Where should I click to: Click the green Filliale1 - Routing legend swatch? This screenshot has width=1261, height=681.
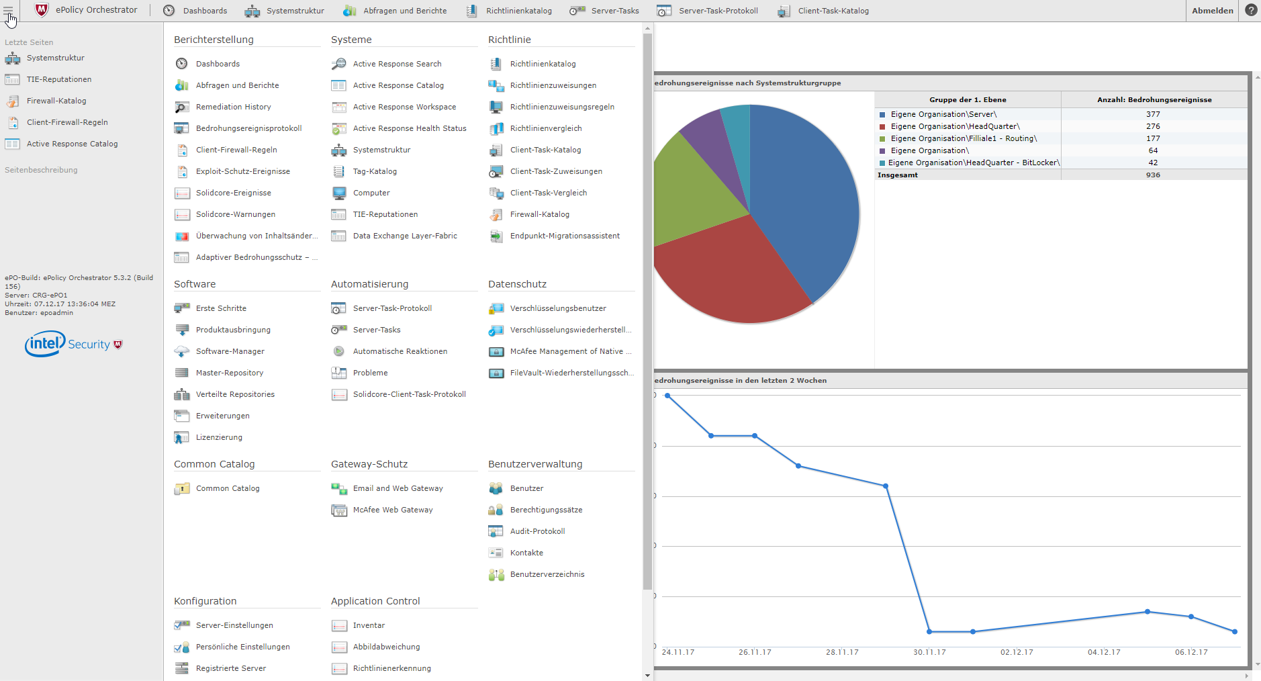pos(882,139)
